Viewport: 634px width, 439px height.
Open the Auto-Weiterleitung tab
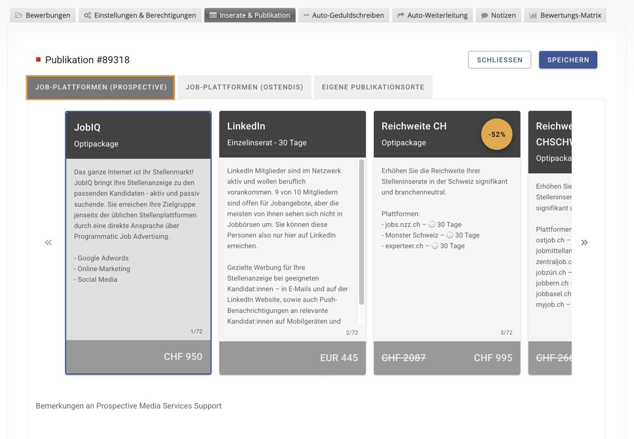(432, 15)
